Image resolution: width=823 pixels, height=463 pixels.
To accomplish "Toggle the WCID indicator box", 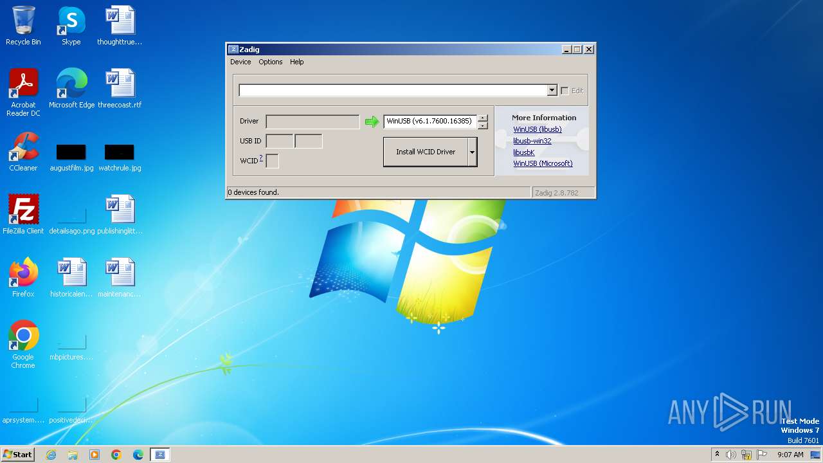I will click(x=273, y=161).
